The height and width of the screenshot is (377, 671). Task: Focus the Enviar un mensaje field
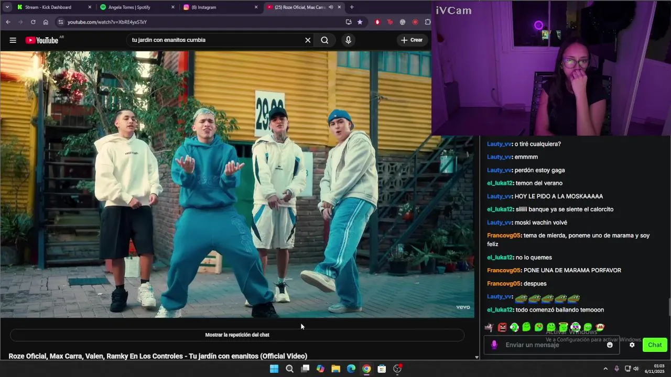(552, 345)
